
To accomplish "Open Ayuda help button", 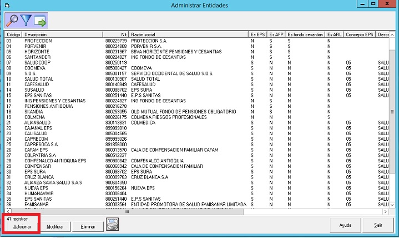I will tap(345, 226).
